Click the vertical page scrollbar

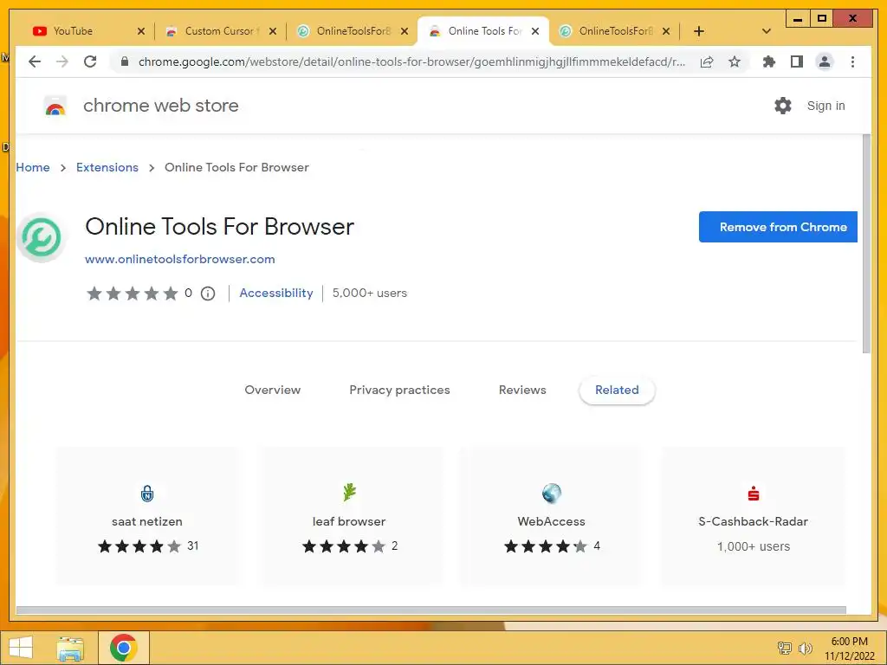coord(866,243)
